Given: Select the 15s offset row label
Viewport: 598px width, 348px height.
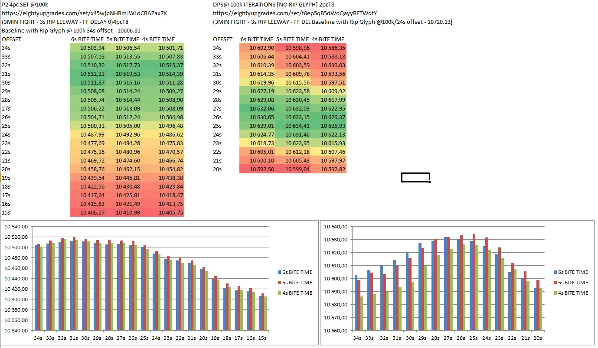Looking at the screenshot, I should pyautogui.click(x=7, y=212).
